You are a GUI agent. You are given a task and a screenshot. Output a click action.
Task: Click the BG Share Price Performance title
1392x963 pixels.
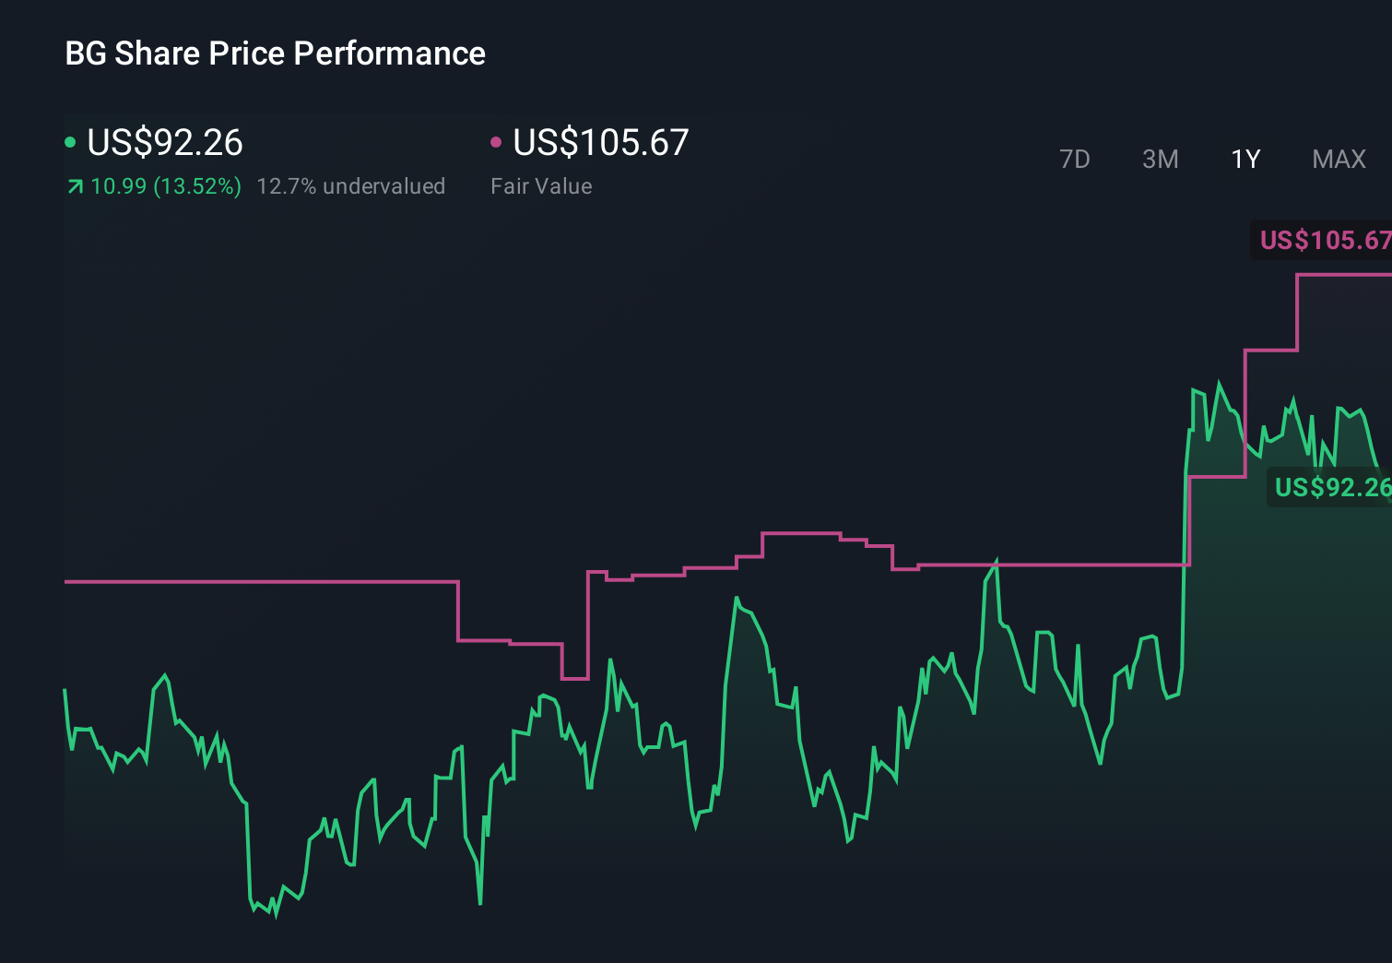[275, 53]
